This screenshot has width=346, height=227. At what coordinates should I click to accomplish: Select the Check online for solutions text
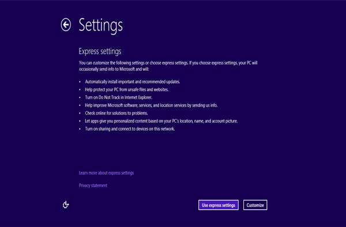116,113
